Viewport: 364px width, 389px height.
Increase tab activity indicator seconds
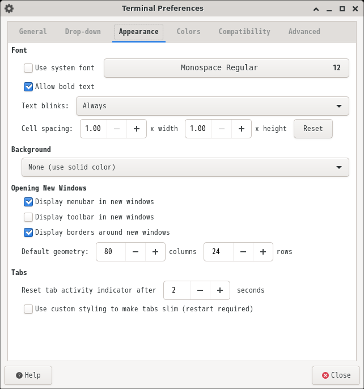pos(220,290)
